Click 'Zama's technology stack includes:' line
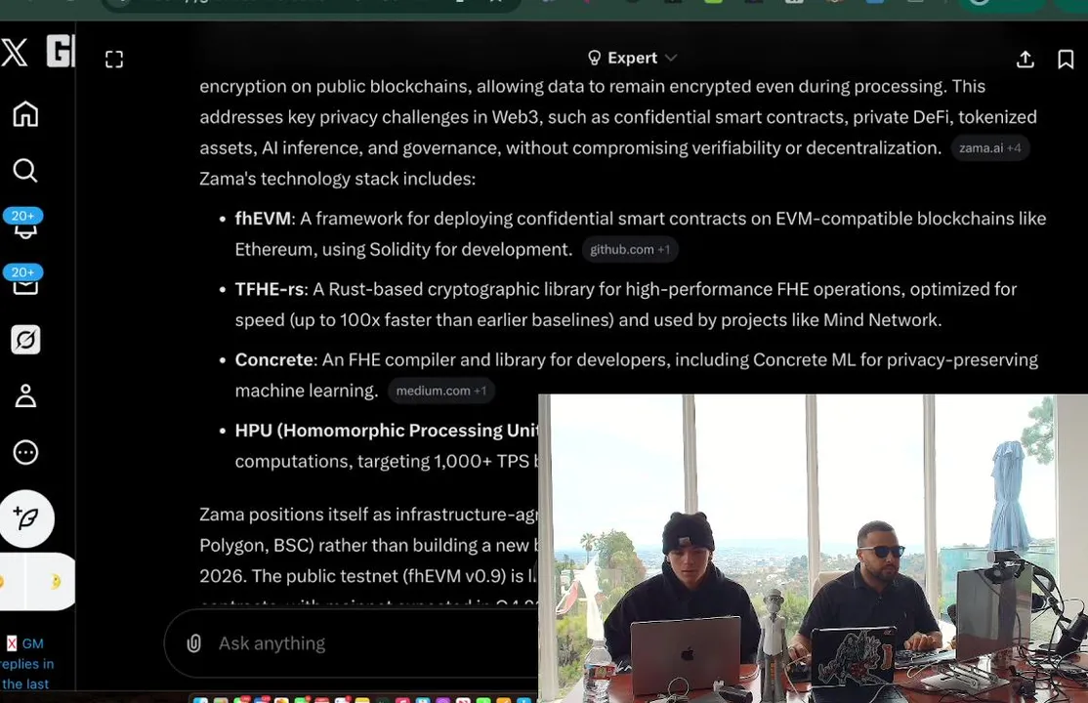 click(338, 179)
